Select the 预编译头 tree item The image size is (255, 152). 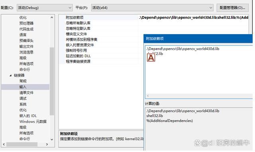26,40
